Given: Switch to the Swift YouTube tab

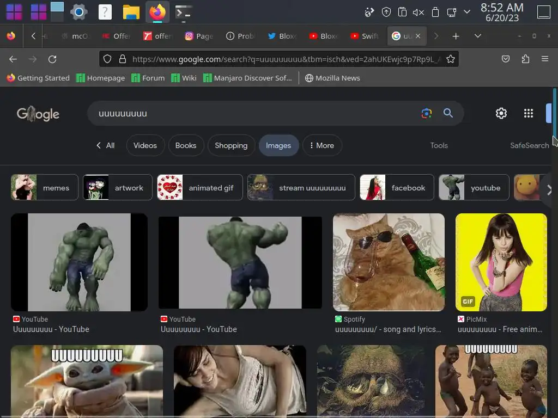Looking at the screenshot, I should point(365,36).
